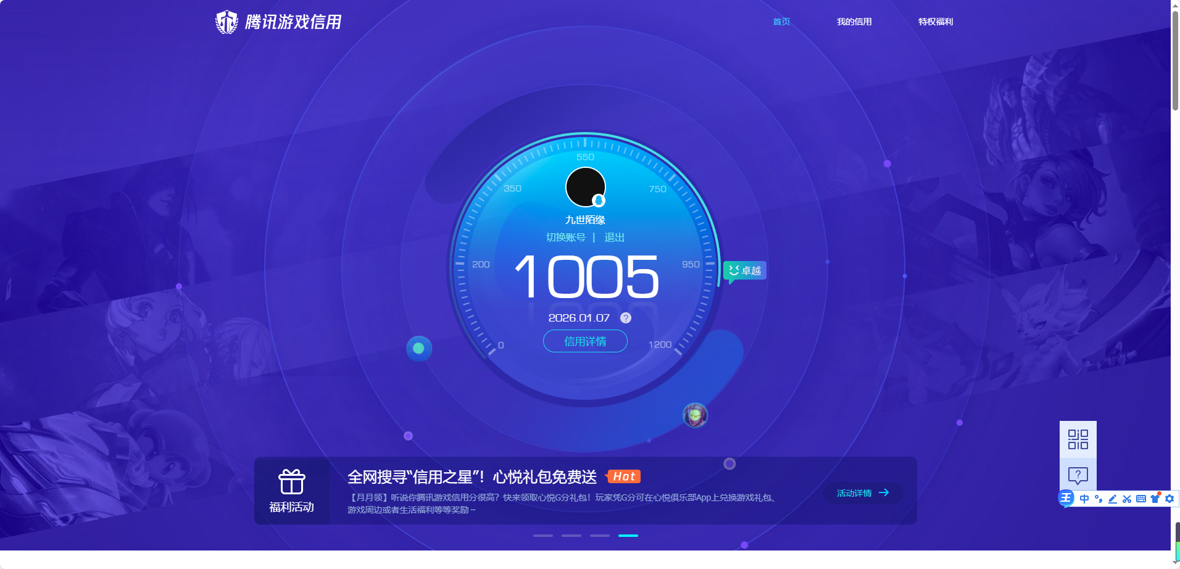This screenshot has width=1180, height=569.
Task: Click the 切换账号 link
Action: pyautogui.click(x=565, y=238)
